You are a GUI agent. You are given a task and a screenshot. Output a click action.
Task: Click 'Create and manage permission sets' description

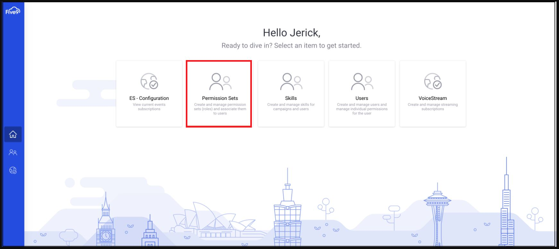click(x=220, y=109)
